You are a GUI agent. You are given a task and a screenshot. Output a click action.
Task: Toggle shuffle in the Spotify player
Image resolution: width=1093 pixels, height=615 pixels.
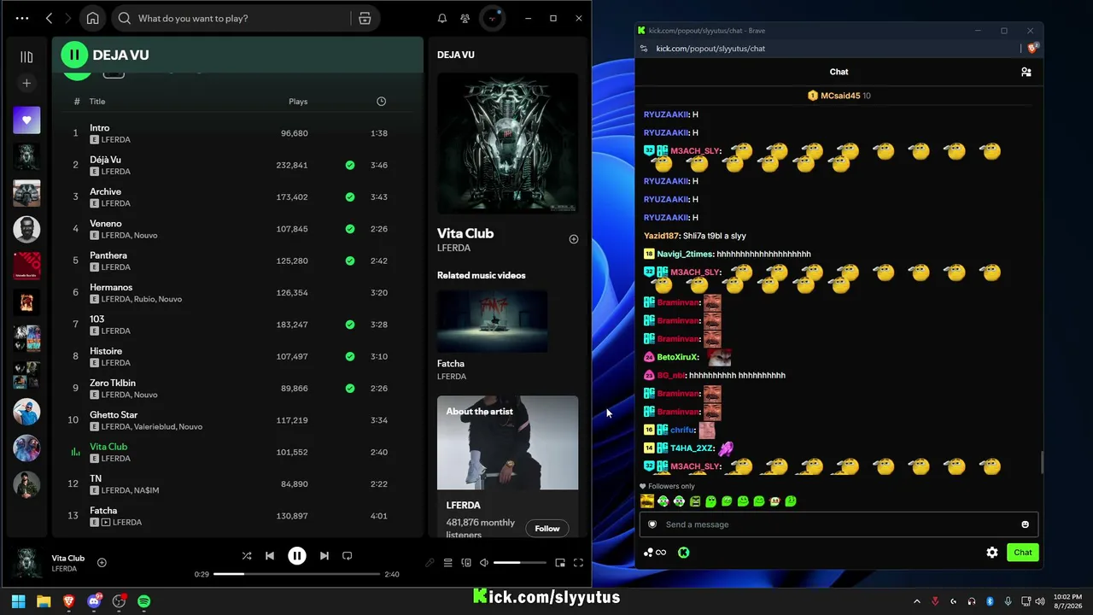(x=247, y=555)
